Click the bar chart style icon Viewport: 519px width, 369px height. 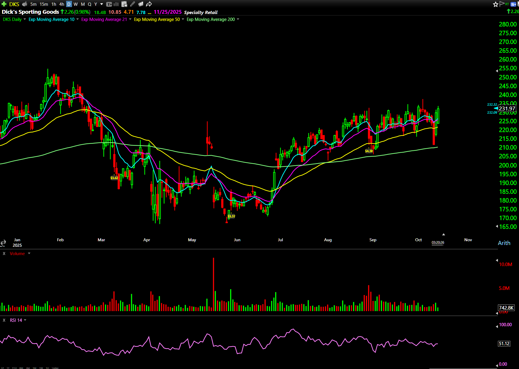[116, 4]
